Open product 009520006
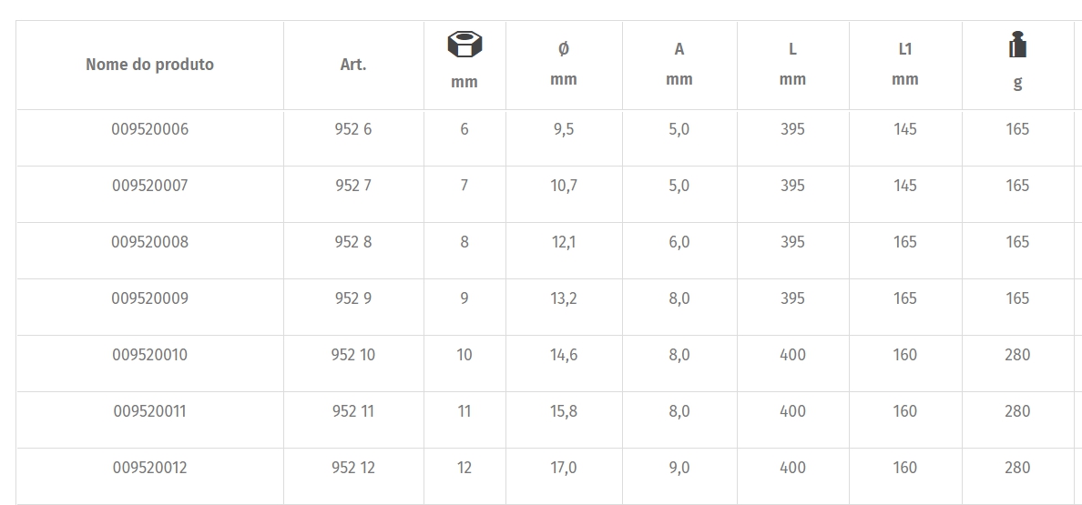 [x=149, y=129]
